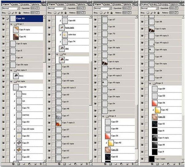Open panel options menu arrow in second panel
Image resolution: width=185 pixels, height=167 pixels.
pos(90,4)
